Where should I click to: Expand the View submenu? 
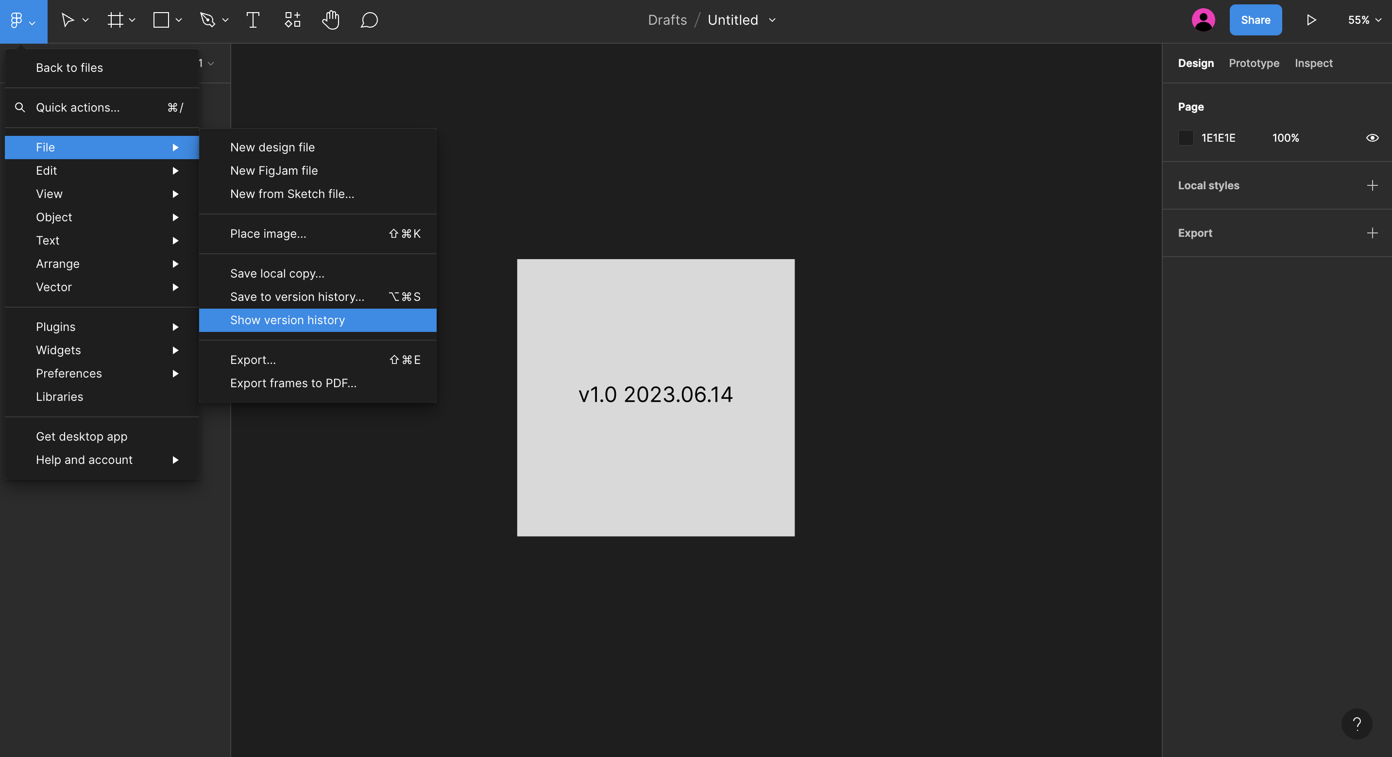coord(102,194)
